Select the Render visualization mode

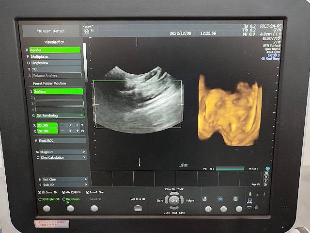tap(55, 50)
